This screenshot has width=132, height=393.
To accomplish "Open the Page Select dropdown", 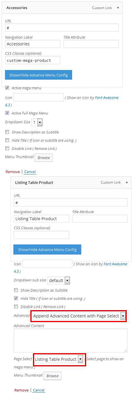I will click(x=59, y=359).
